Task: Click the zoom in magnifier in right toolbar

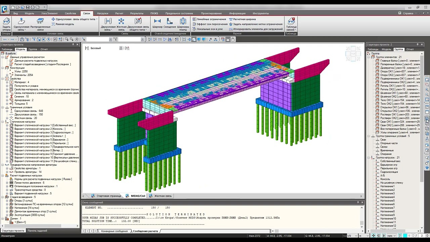Action: [x=427, y=90]
